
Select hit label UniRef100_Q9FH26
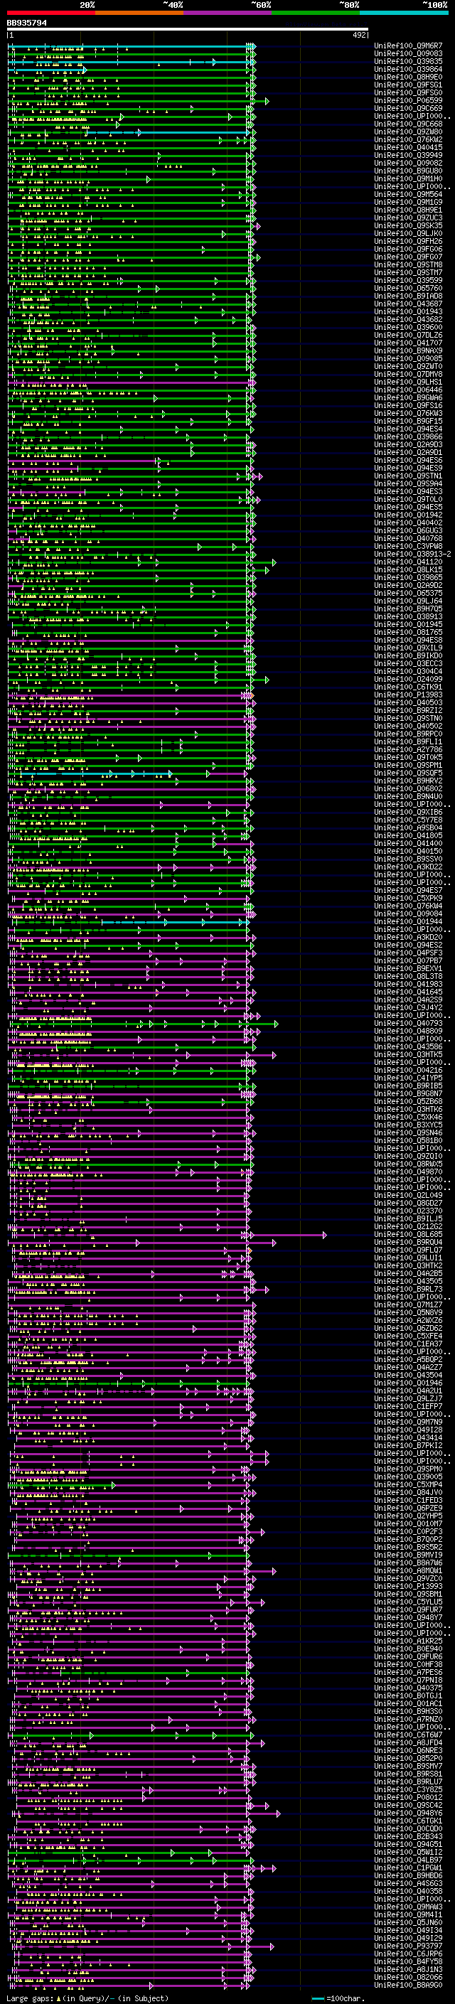(x=408, y=241)
